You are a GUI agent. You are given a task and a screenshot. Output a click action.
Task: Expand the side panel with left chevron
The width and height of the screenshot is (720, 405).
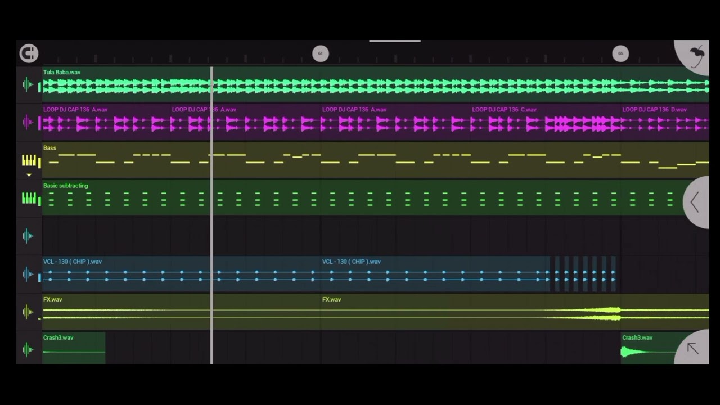pos(695,202)
